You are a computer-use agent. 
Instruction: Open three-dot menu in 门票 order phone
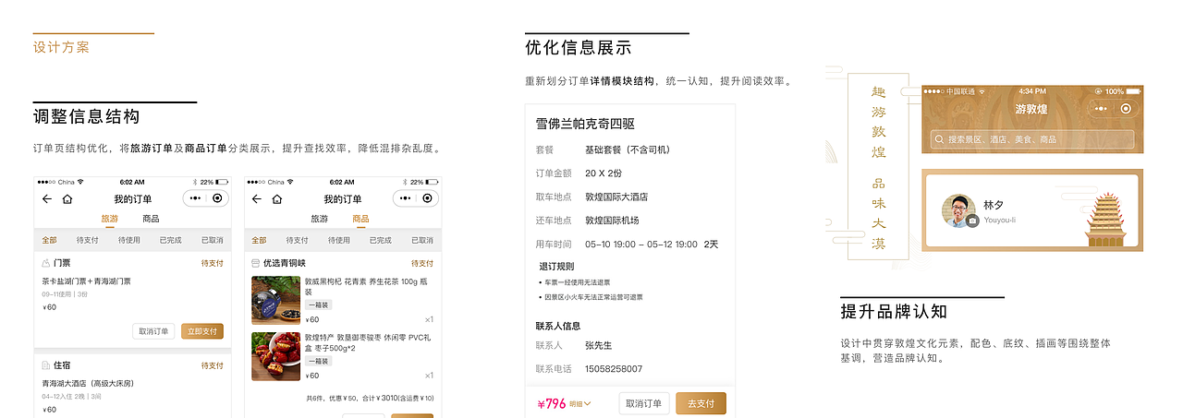(x=195, y=198)
